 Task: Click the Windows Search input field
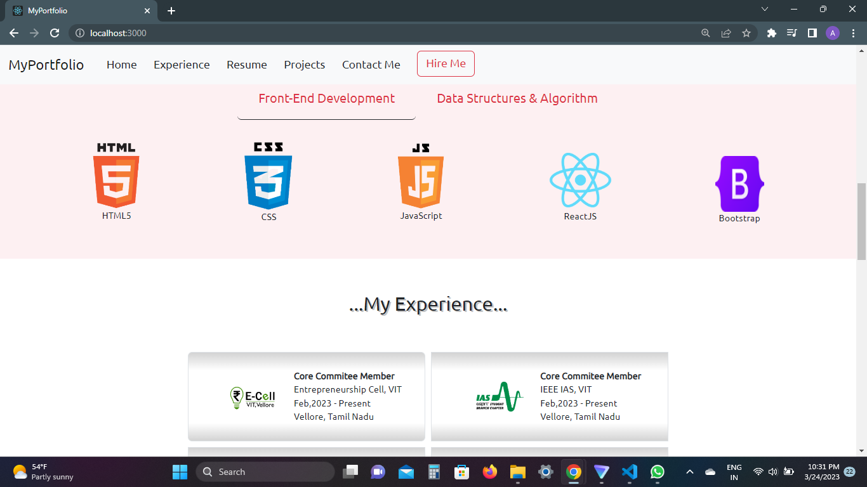pyautogui.click(x=265, y=472)
